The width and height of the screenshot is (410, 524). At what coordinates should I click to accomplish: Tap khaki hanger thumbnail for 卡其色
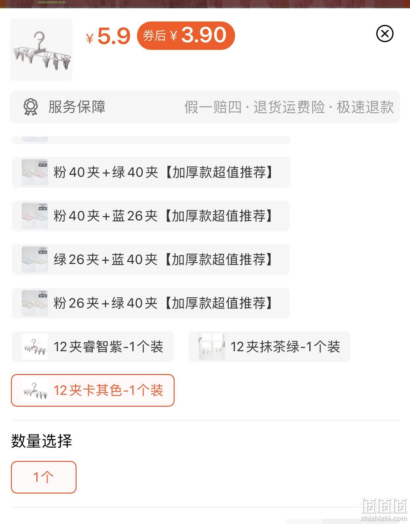pos(35,391)
